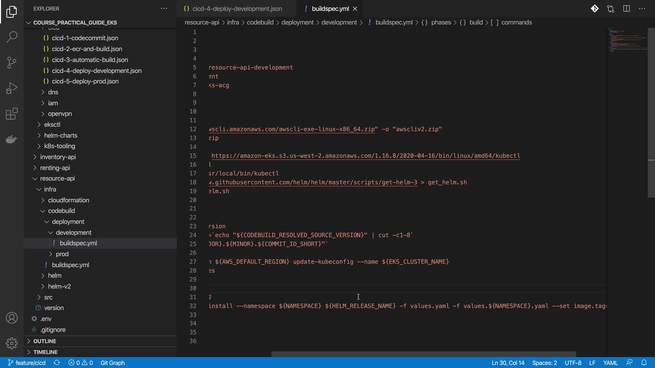
Task: Open the Docker view
Action: [12, 139]
